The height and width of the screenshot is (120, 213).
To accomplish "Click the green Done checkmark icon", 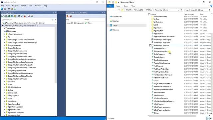I will pyautogui.click(x=86, y=23).
